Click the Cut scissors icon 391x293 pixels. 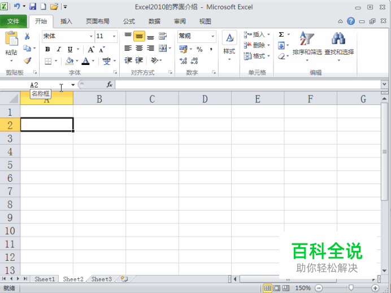[27, 36]
